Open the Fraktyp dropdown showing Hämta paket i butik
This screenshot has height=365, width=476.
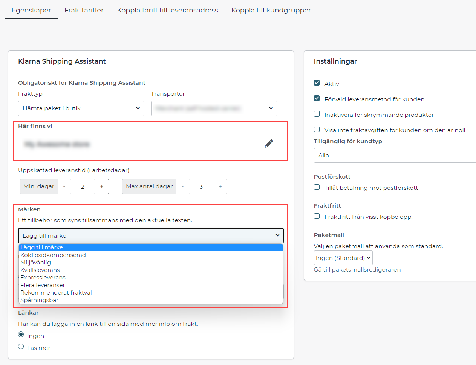click(81, 108)
